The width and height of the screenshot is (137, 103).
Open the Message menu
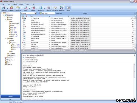21,4
